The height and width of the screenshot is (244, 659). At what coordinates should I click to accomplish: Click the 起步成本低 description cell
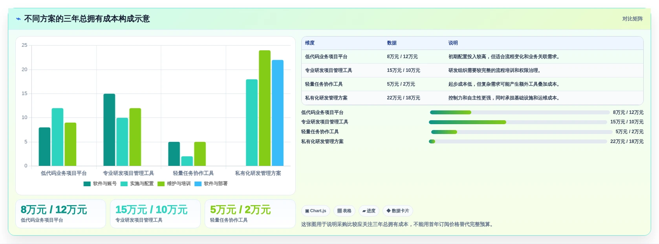(504, 84)
